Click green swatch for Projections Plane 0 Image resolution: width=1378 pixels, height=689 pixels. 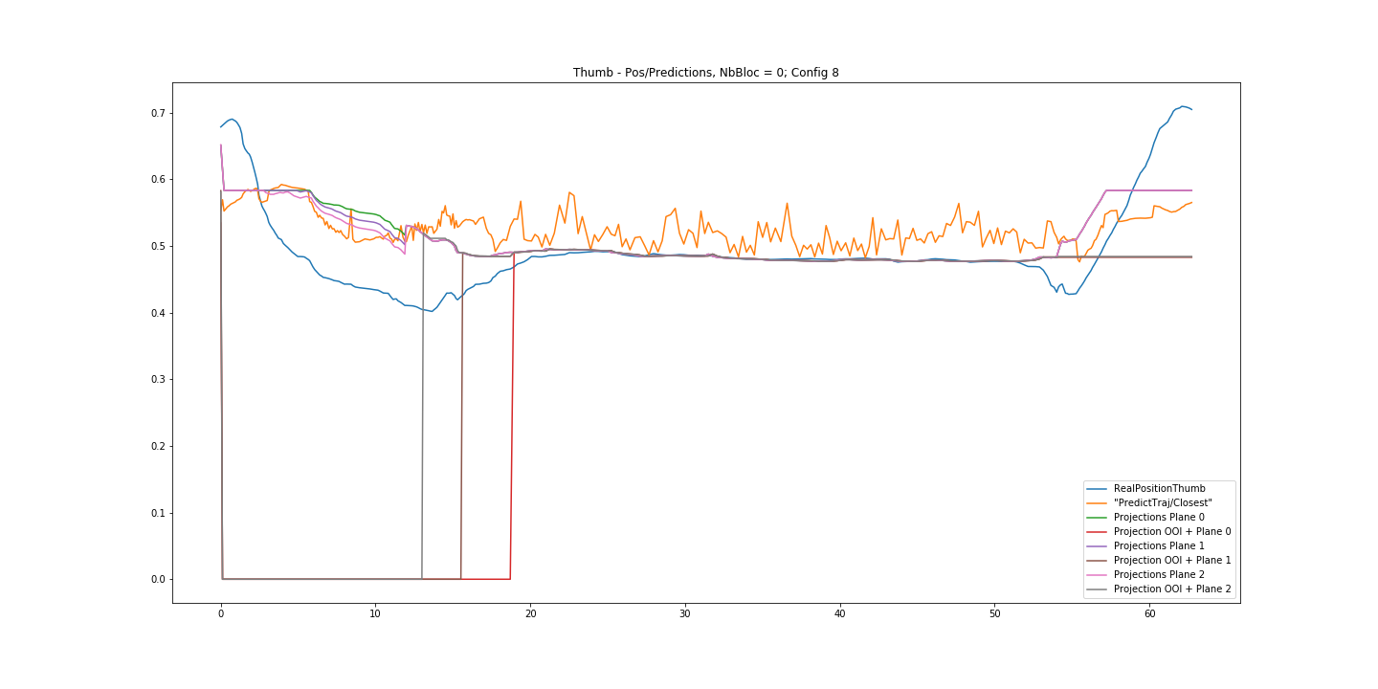pyautogui.click(x=1098, y=518)
